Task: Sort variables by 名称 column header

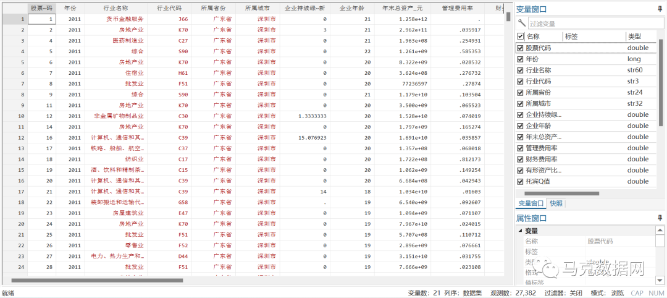Action: [534, 36]
